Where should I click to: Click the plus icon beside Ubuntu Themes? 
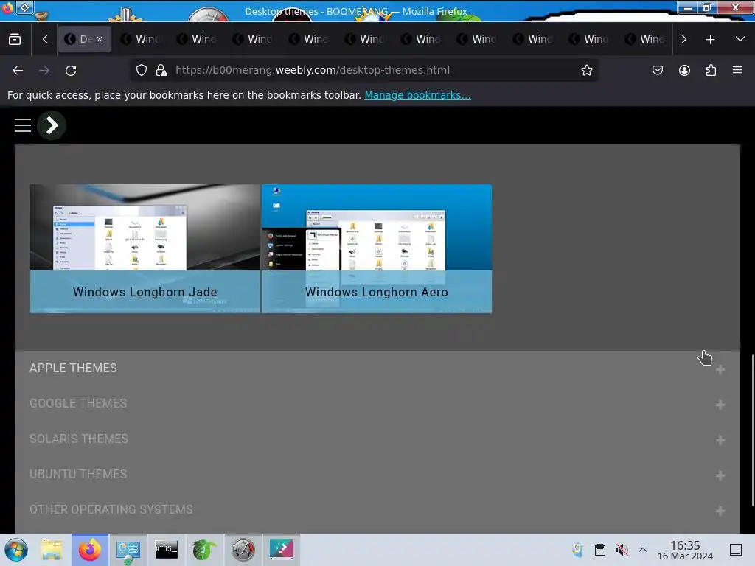pyautogui.click(x=720, y=475)
